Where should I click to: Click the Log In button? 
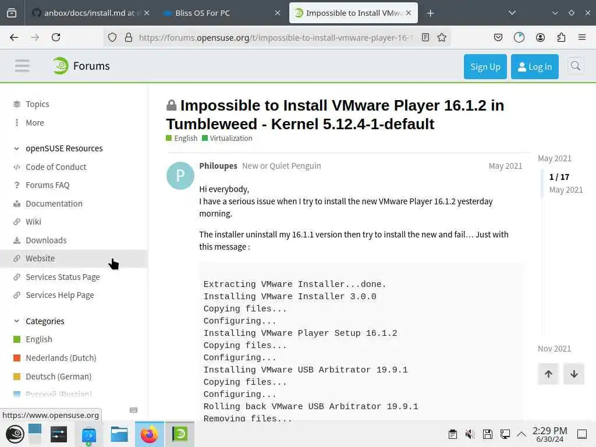[534, 66]
